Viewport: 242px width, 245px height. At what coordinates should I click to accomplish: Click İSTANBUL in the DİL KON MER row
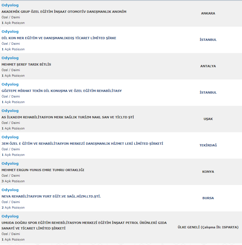(x=208, y=40)
